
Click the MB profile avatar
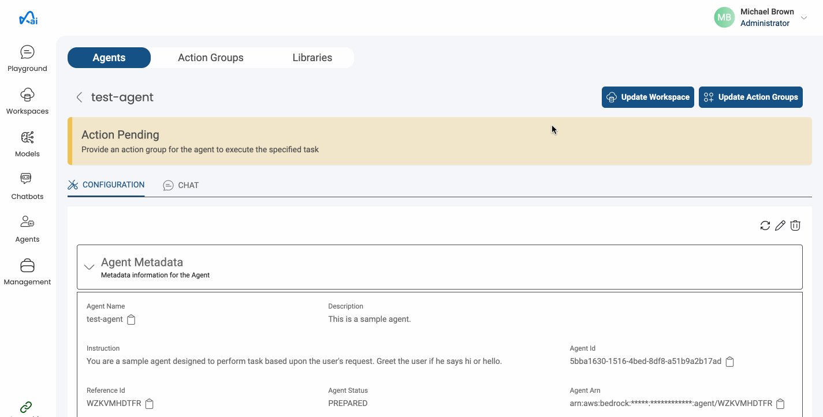point(724,17)
